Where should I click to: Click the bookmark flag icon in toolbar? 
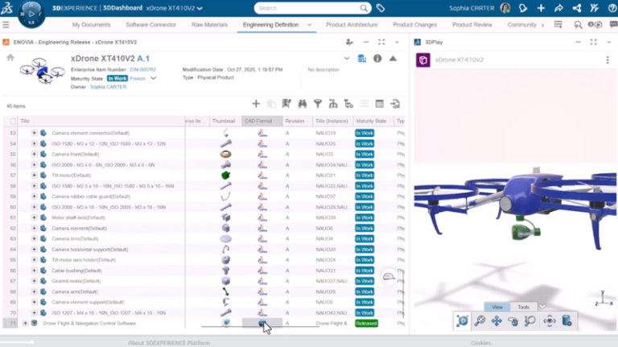tap(286, 104)
